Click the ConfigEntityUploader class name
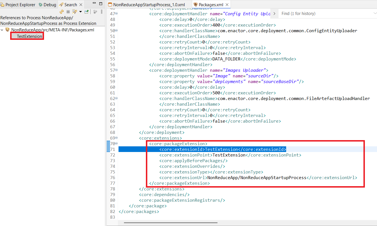This screenshot has width=377, height=226. (x=287, y=31)
